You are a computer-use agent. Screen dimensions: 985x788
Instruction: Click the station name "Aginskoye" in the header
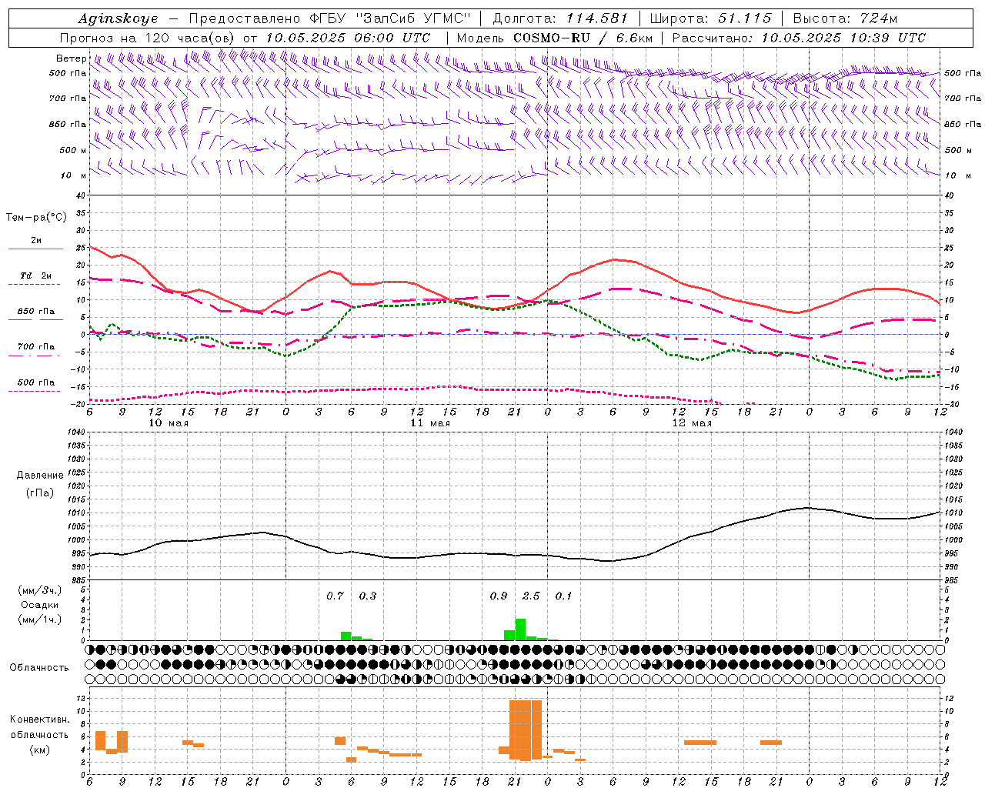tap(118, 18)
